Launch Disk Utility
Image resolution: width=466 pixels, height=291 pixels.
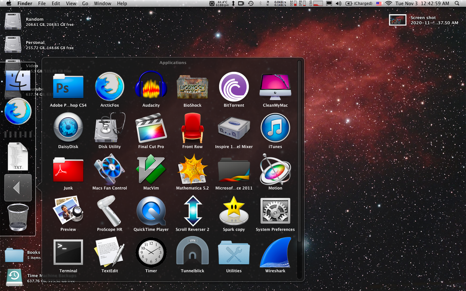tap(110, 128)
